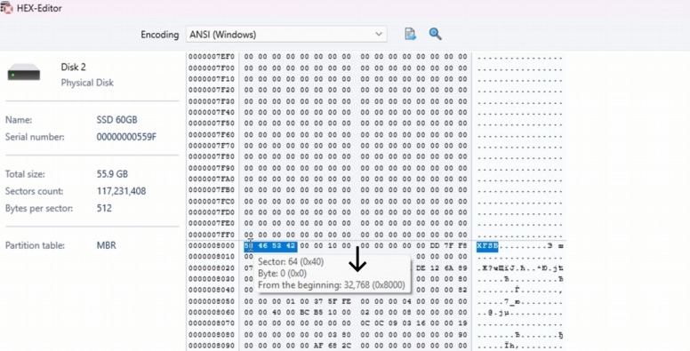This screenshot has width=690, height=351.
Task: Click offset 0000008070
Action: [212, 323]
